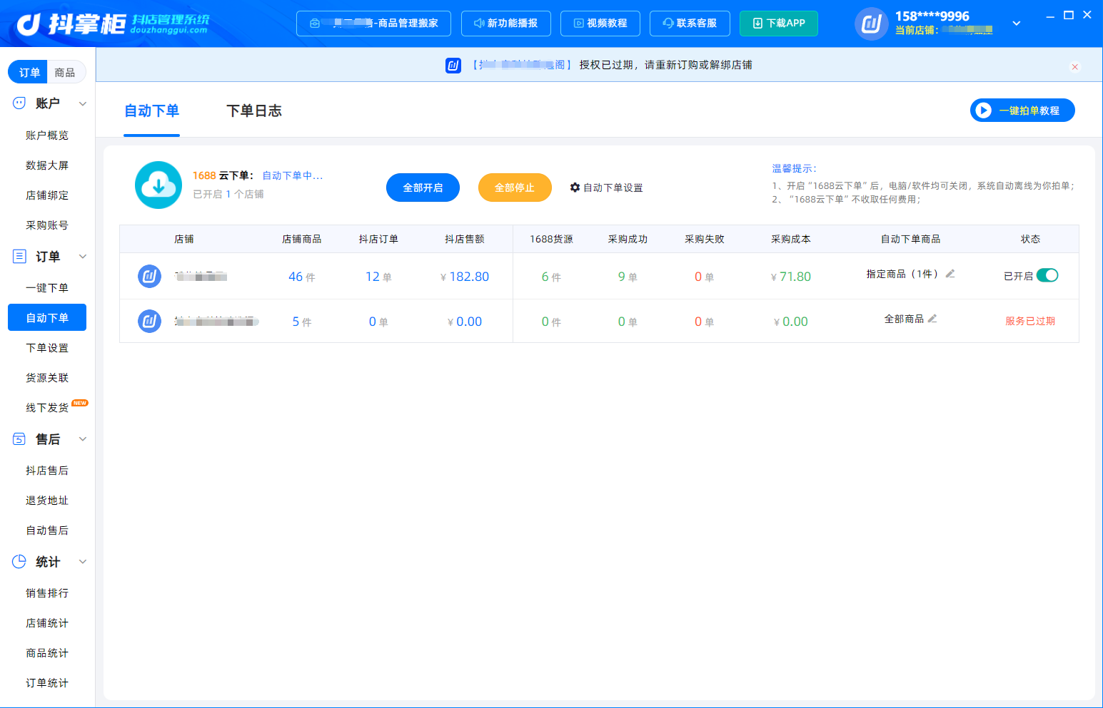The width and height of the screenshot is (1103, 708).
Task: Collapse the 统计 sidebar section
Action: tap(83, 562)
